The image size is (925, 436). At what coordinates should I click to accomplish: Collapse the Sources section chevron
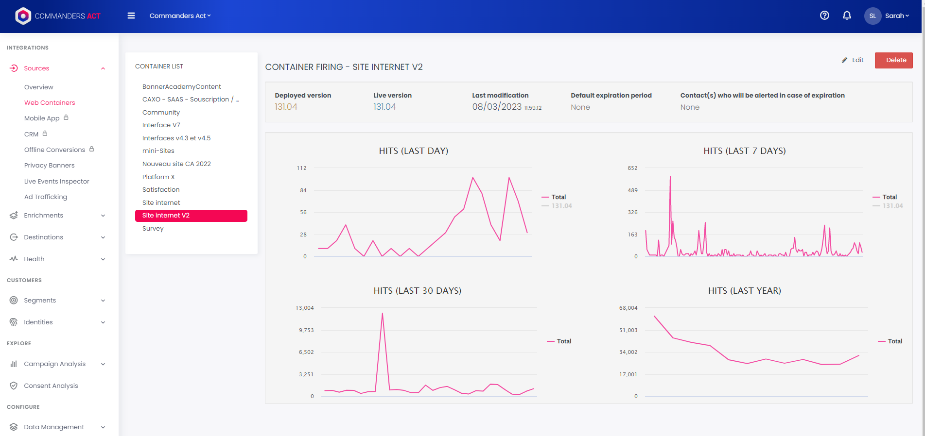[103, 68]
